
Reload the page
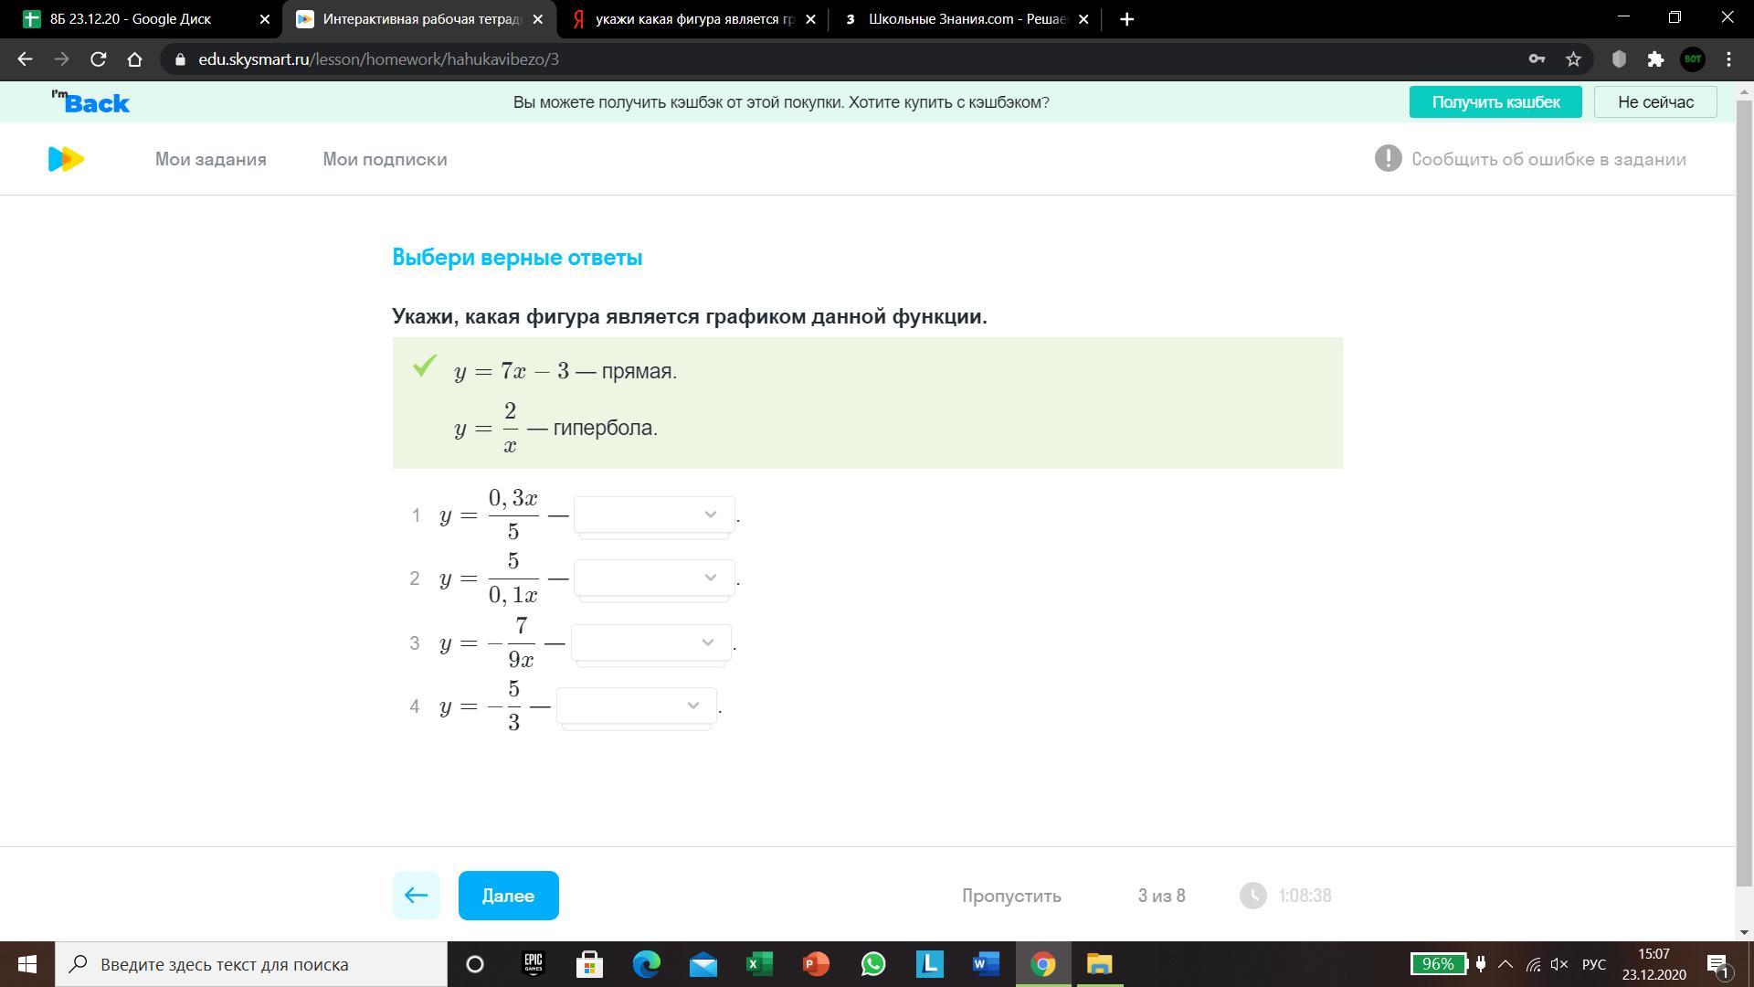pyautogui.click(x=98, y=59)
